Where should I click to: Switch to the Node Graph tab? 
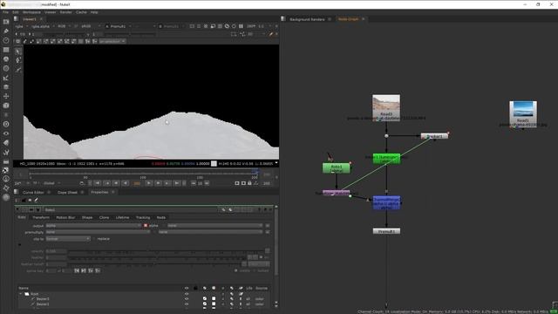[348, 19]
